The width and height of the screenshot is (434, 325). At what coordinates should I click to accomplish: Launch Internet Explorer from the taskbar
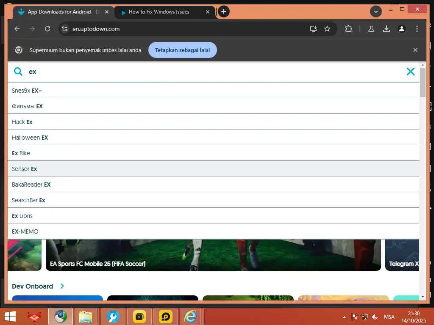click(191, 317)
